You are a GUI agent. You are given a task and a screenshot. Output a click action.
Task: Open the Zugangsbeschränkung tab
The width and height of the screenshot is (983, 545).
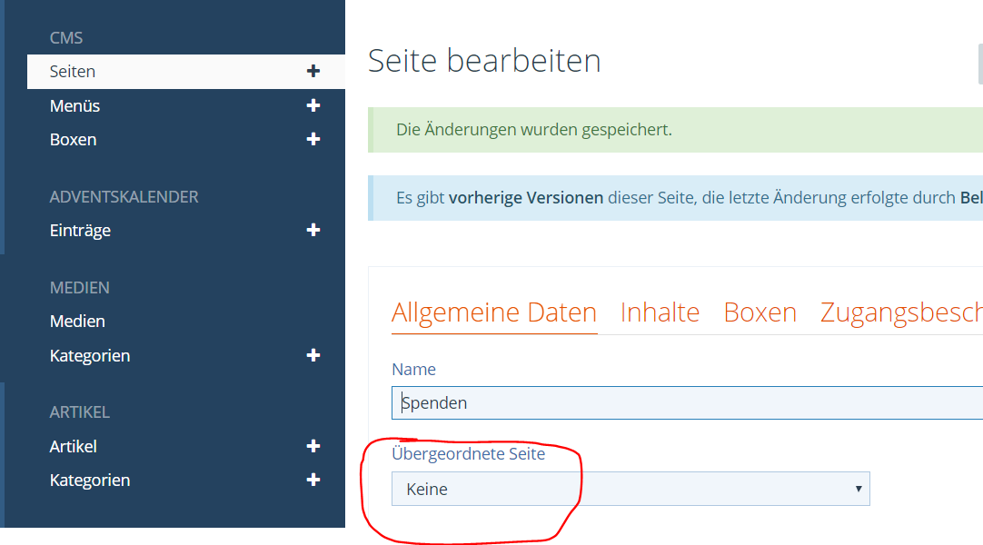(900, 312)
